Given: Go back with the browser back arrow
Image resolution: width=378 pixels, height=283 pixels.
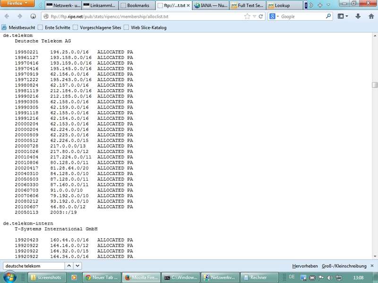Looking at the screenshot, I should [7, 17].
